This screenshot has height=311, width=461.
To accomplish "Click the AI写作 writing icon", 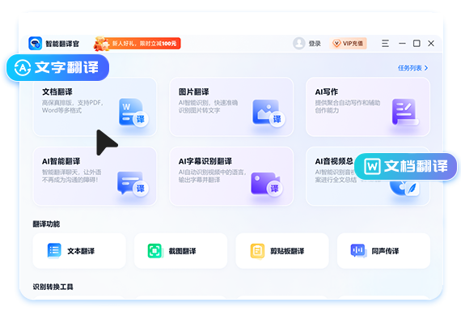I will coord(405,113).
